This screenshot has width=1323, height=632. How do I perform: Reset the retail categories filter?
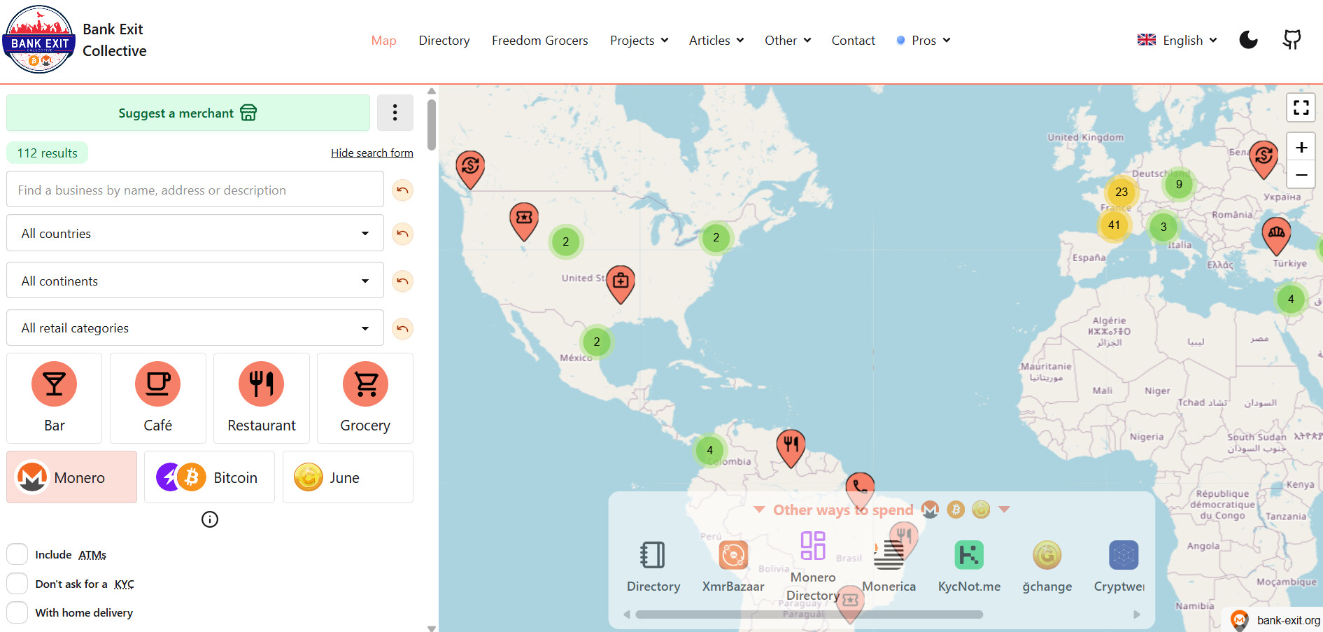402,328
